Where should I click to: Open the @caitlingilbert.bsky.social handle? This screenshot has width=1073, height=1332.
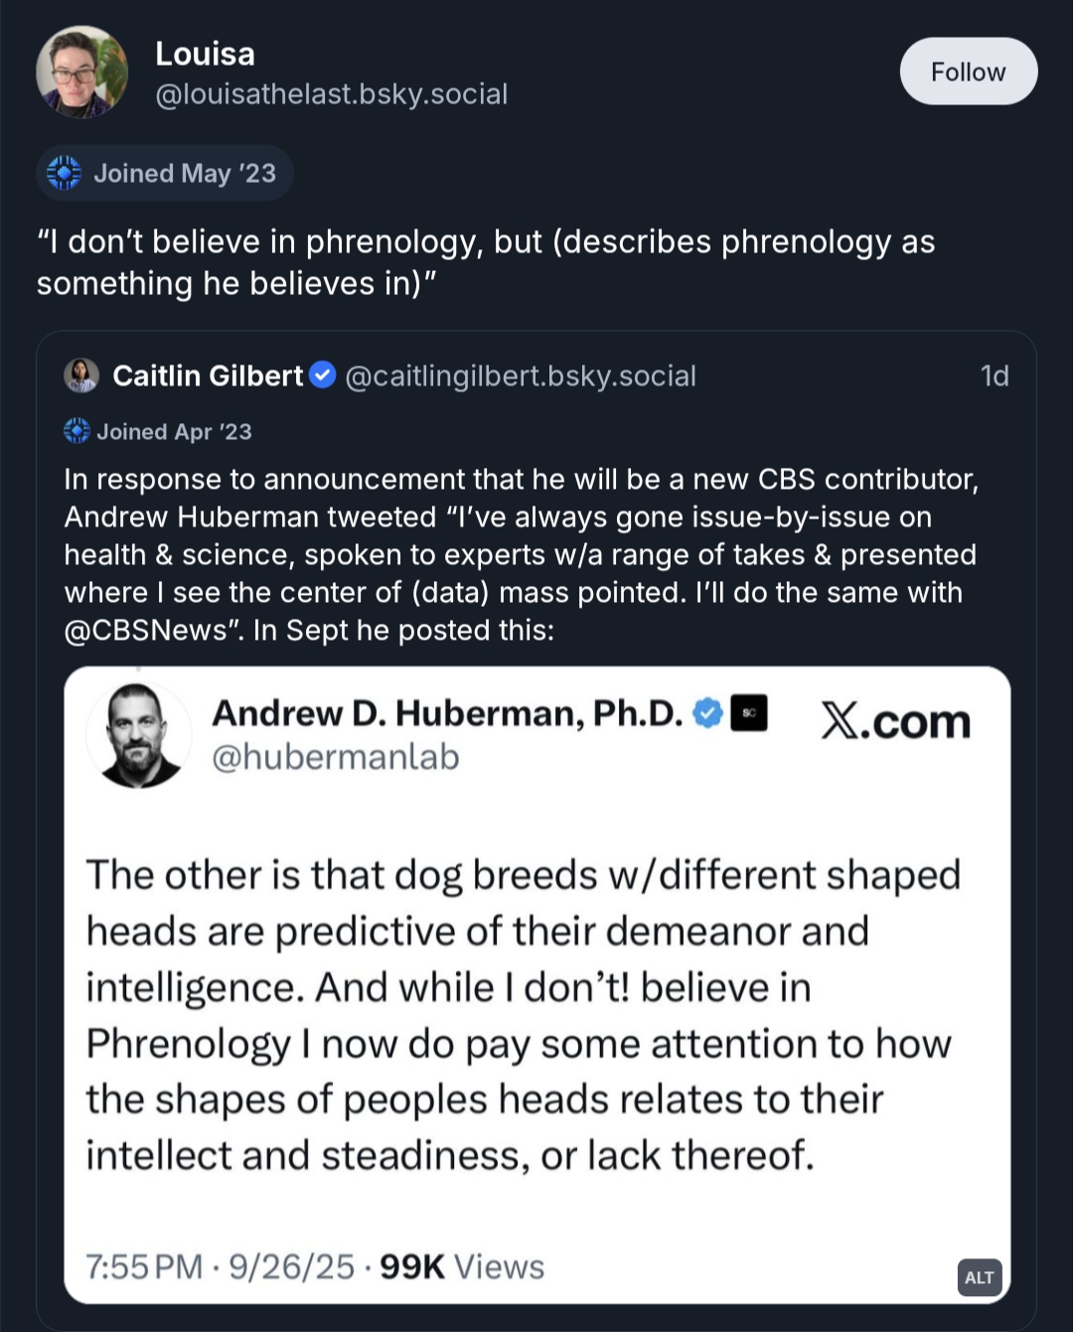point(520,375)
